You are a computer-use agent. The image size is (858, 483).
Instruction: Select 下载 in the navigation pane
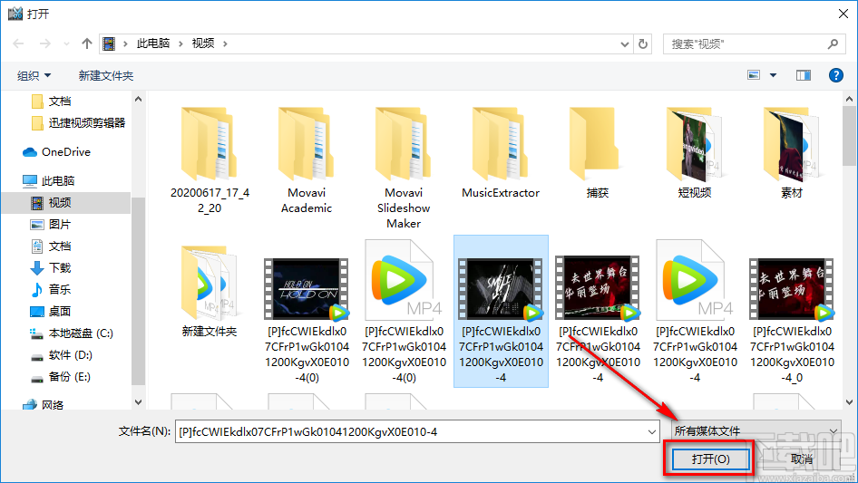click(51, 267)
